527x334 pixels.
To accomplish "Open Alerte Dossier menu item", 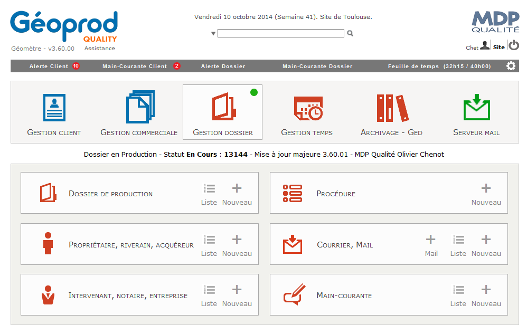I will tap(223, 66).
